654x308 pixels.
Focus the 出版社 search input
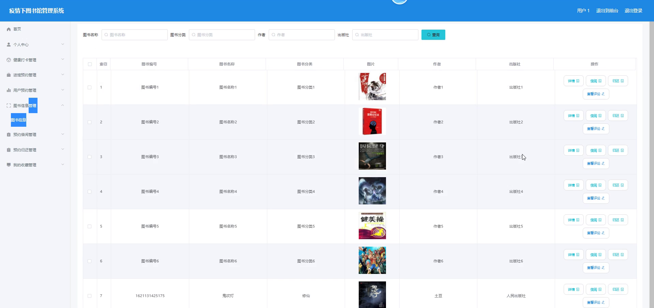click(x=385, y=35)
